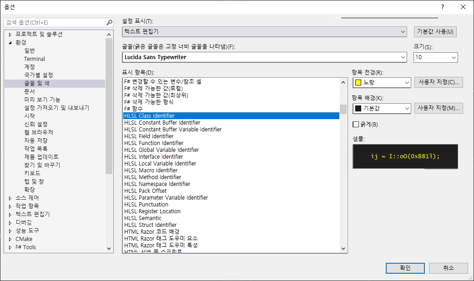
Task: Click the options tree scroll-up arrow
Action: pos(109,35)
